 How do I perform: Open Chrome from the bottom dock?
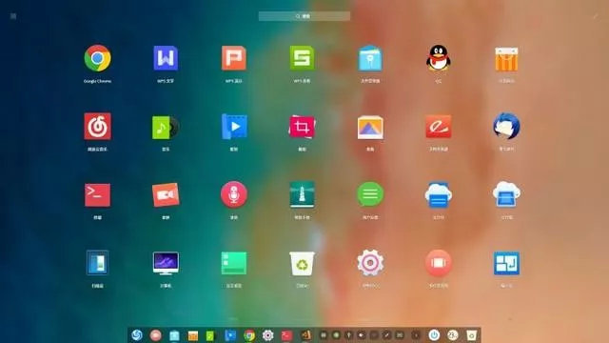[249, 335]
